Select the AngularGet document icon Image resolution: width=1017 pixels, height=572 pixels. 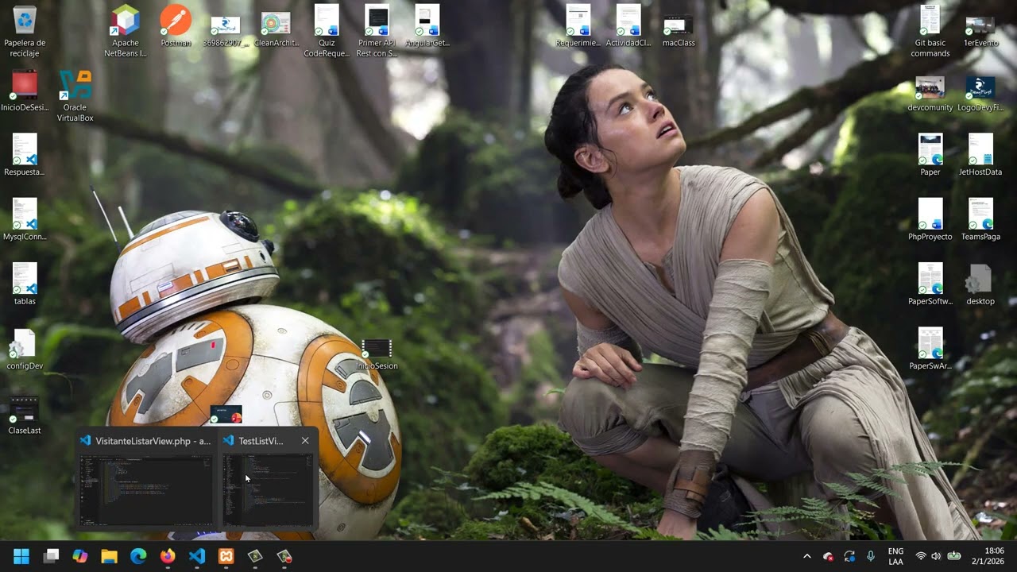pyautogui.click(x=427, y=26)
